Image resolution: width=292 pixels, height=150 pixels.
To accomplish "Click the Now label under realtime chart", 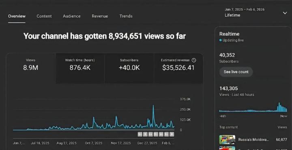I will coord(283,116).
